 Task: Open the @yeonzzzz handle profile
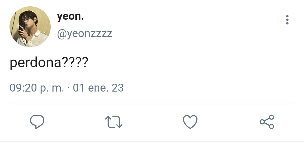coord(85,34)
